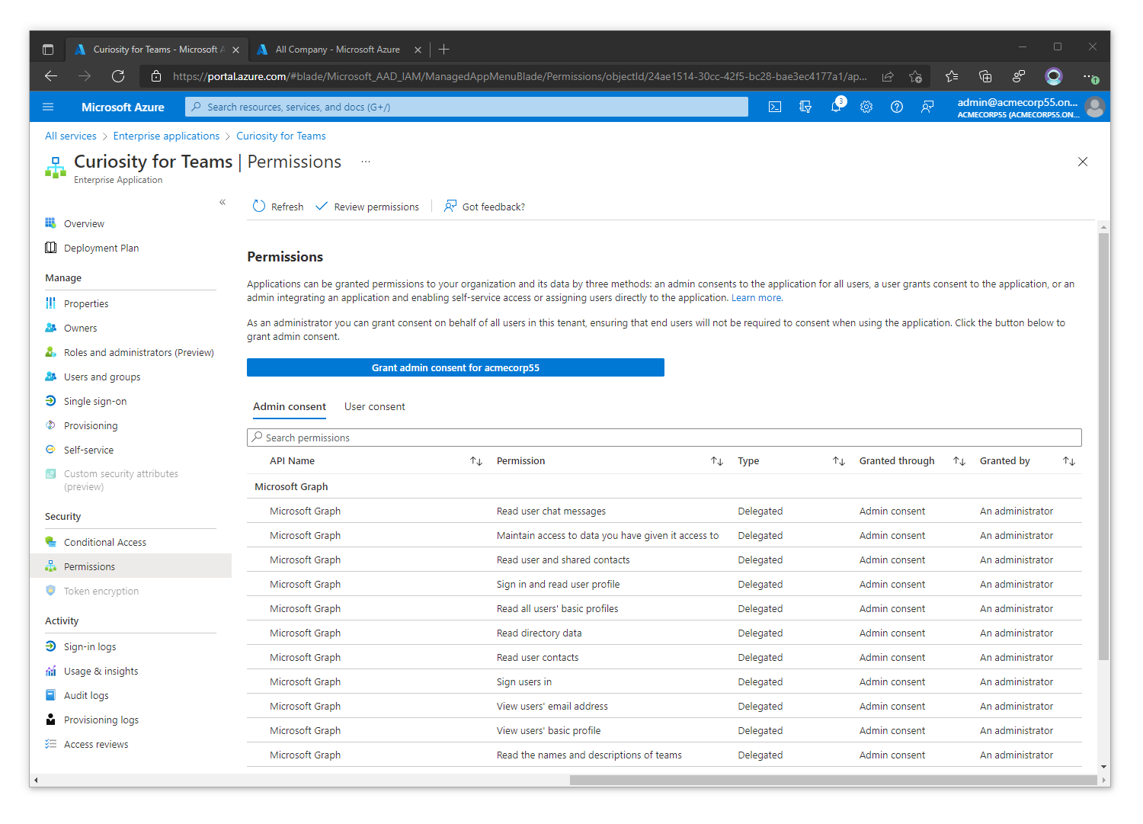
Task: Close the Permissions blade with X
Action: click(1083, 162)
